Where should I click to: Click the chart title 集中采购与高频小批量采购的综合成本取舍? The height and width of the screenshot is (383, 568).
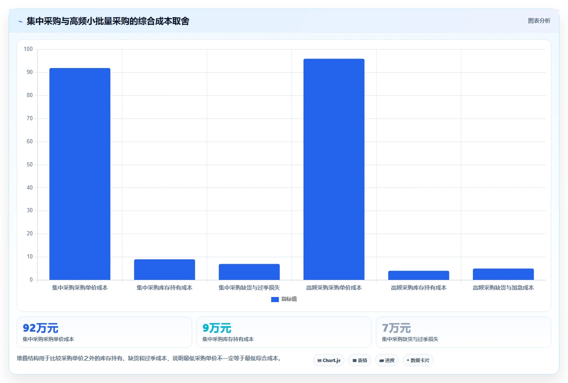[108, 21]
